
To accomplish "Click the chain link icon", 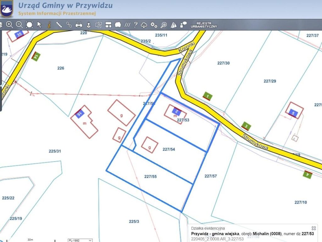I will pos(69,25).
